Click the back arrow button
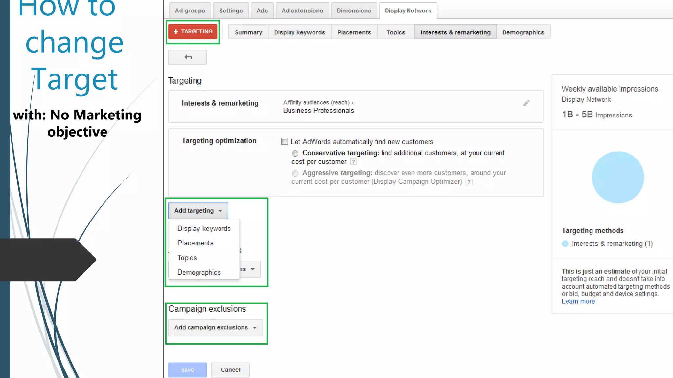Screen dimensions: 673x378 click(x=188, y=57)
